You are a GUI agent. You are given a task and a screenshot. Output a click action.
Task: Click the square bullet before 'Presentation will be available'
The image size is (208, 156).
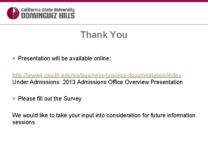coord(14,58)
